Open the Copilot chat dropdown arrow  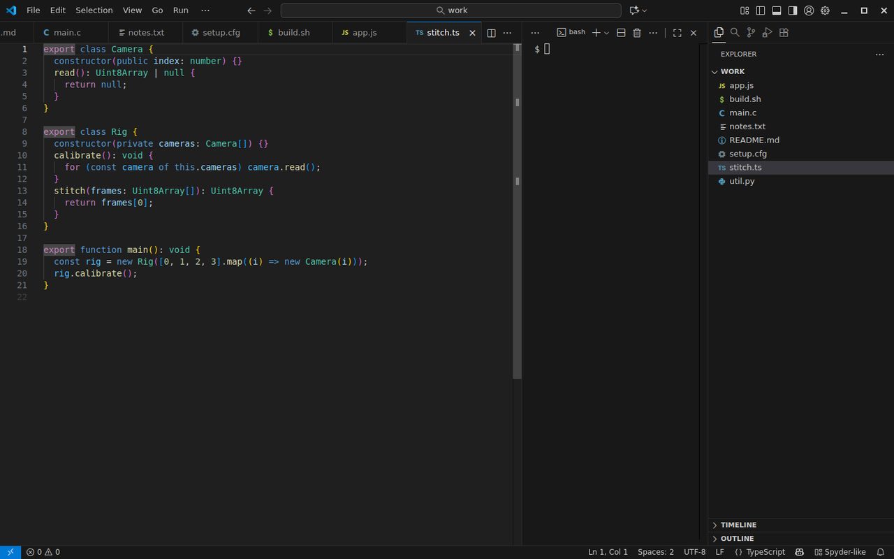click(644, 10)
